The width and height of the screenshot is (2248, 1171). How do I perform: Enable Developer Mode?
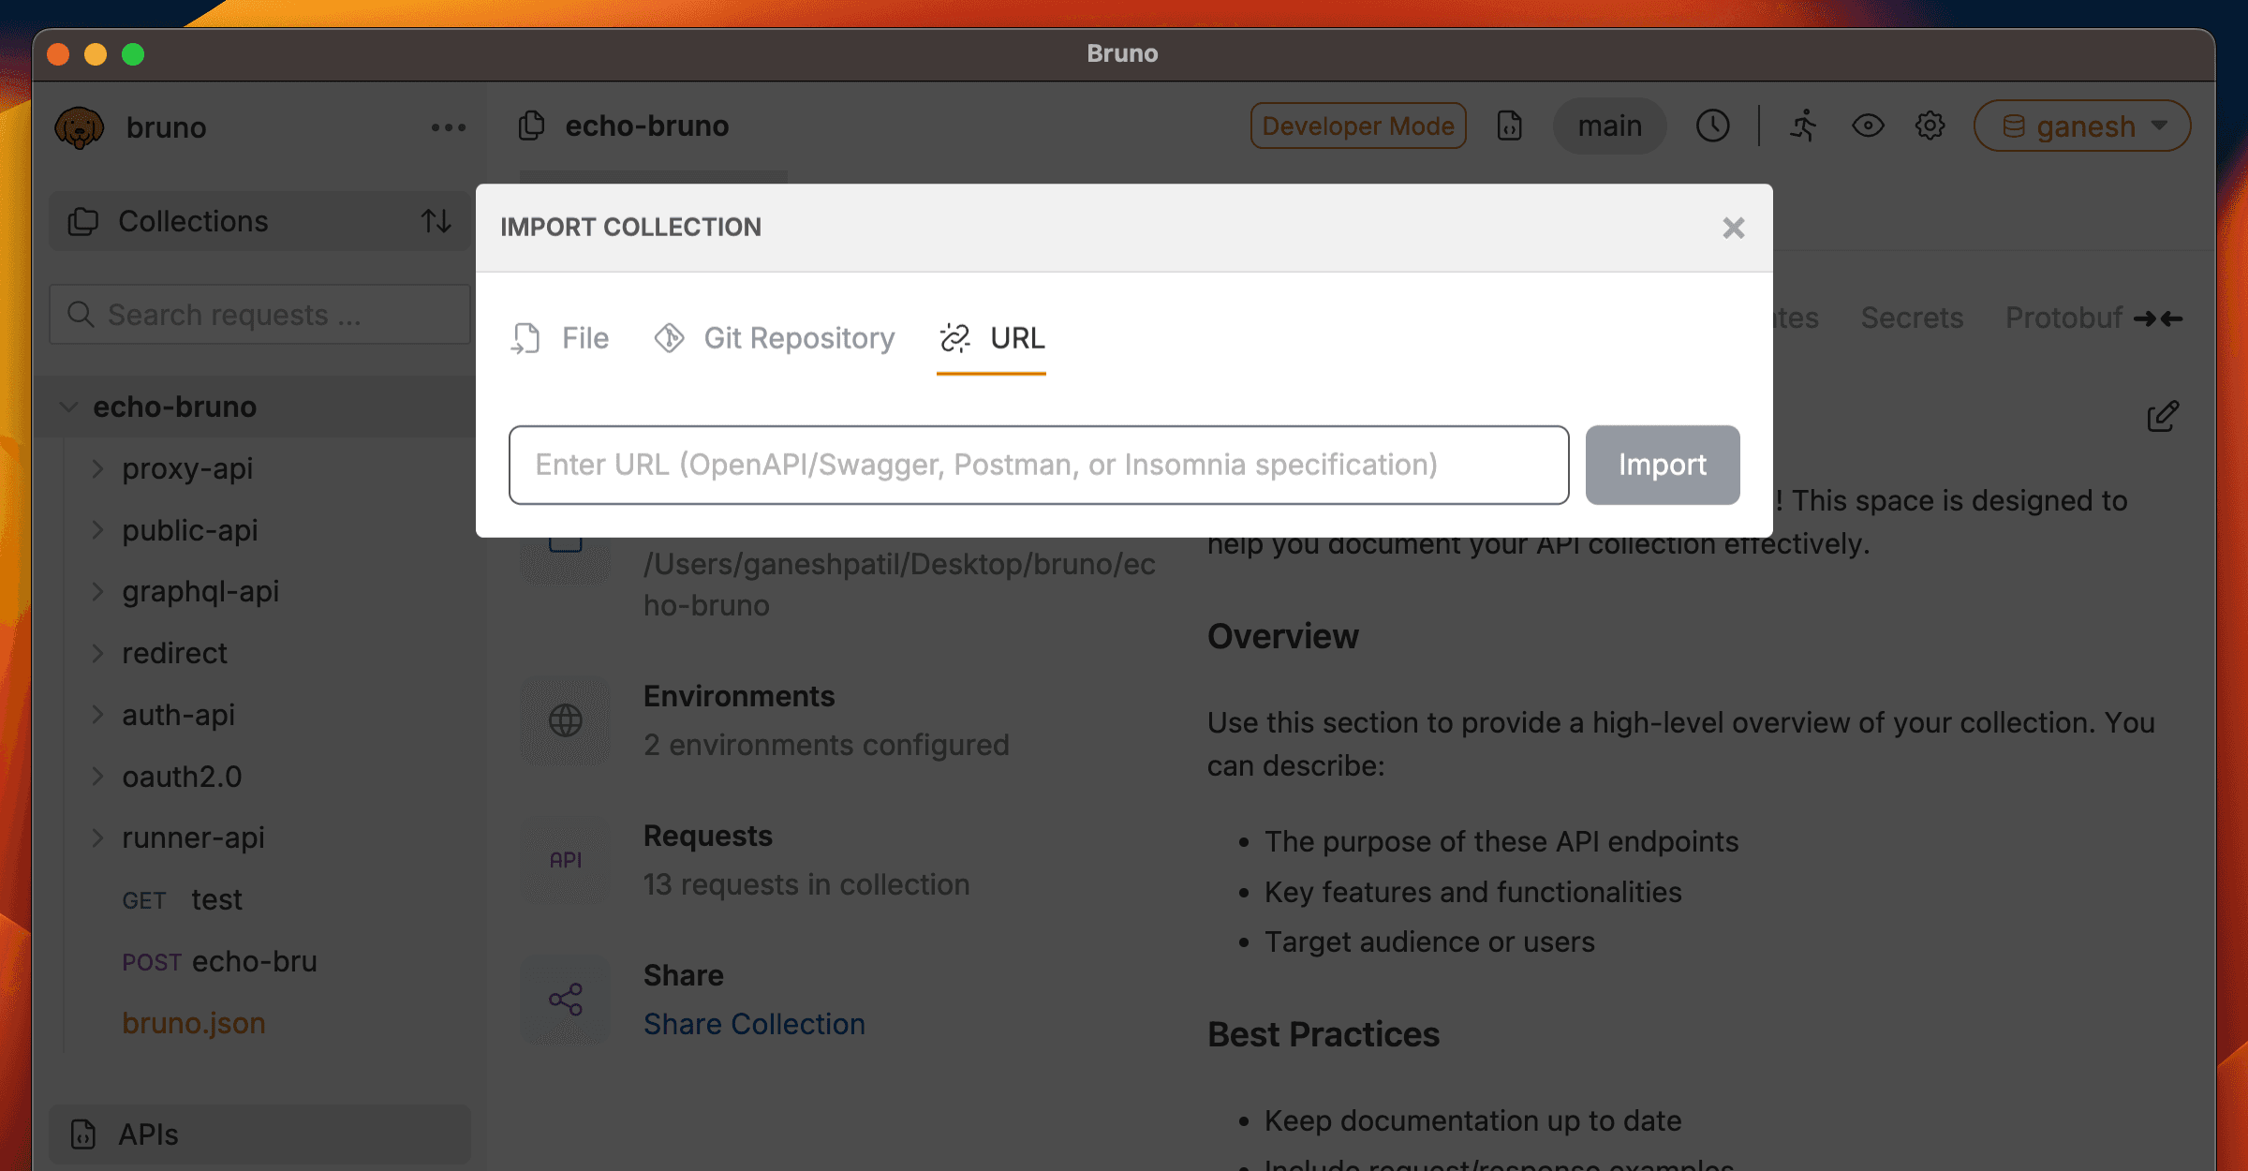(x=1357, y=126)
